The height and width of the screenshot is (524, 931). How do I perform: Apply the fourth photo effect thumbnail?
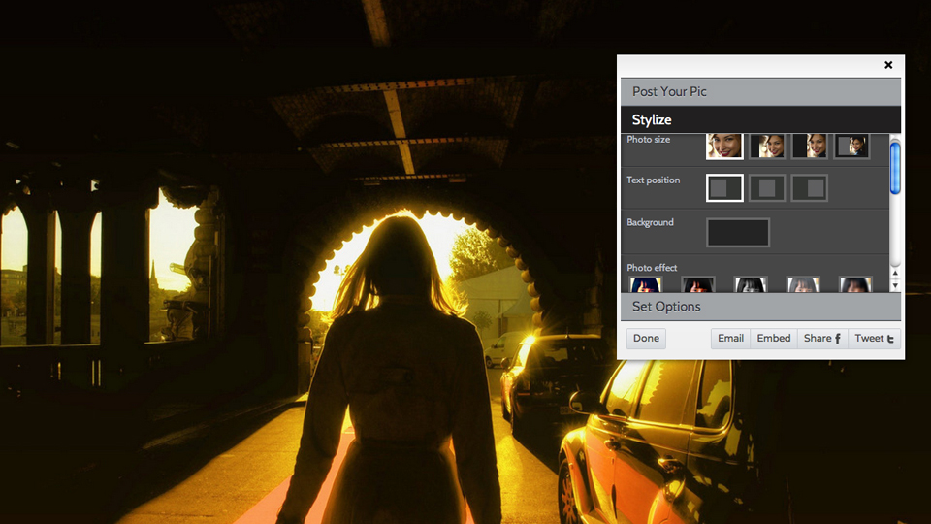click(x=803, y=284)
